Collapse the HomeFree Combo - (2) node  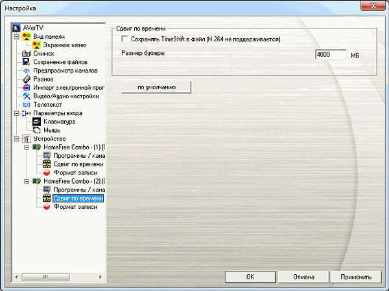coord(27,181)
